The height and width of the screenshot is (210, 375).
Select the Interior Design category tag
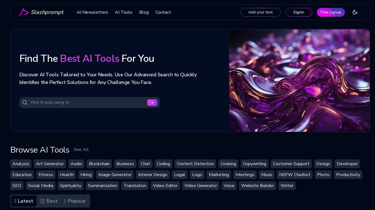(153, 175)
